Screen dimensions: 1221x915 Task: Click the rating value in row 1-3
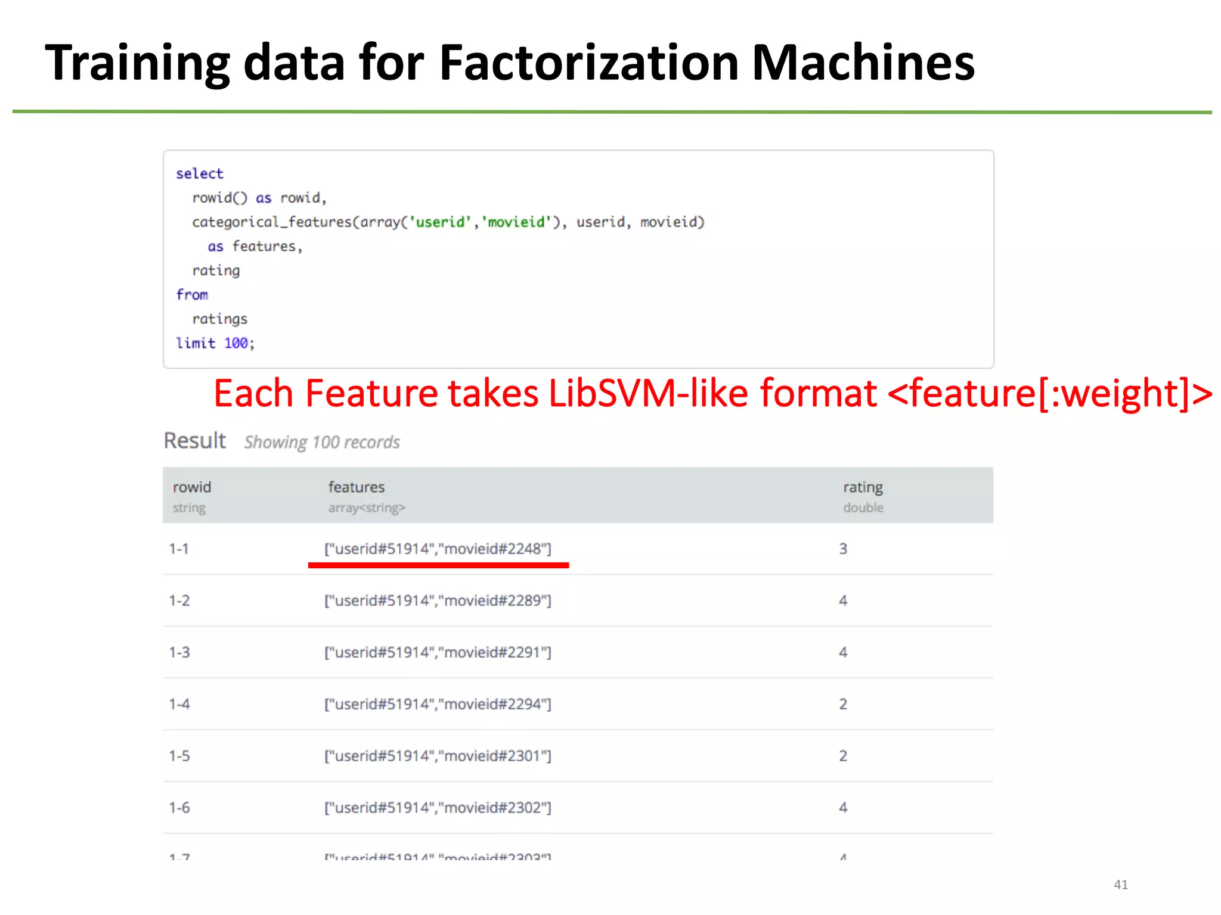click(x=843, y=652)
